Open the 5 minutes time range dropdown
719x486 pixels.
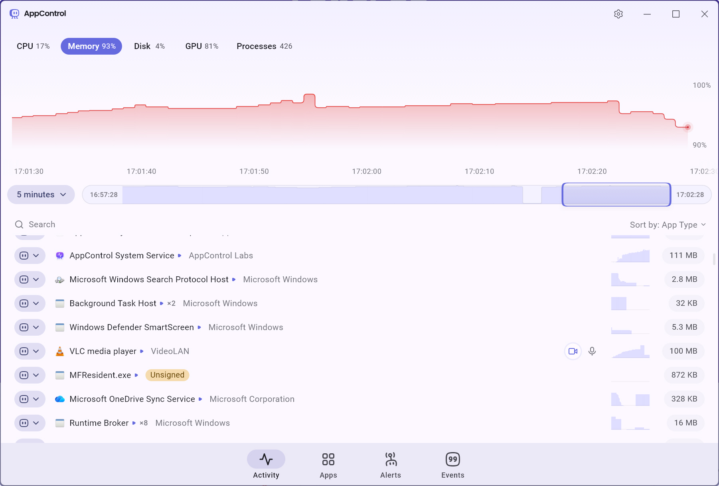click(41, 195)
